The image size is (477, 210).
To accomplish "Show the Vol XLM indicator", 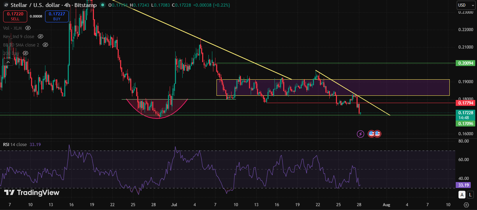I will pyautogui.click(x=28, y=28).
